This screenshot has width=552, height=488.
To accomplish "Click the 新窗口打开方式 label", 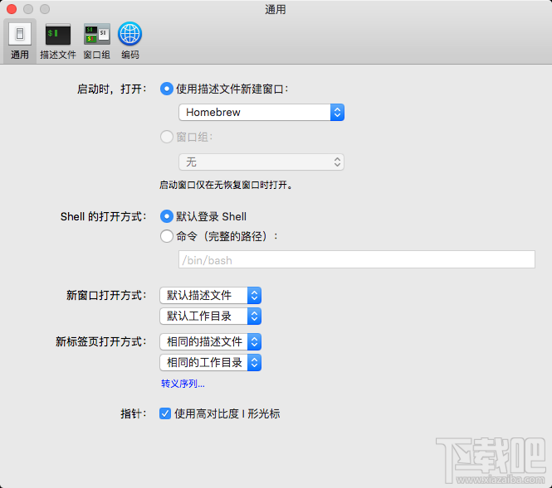I will [x=107, y=295].
